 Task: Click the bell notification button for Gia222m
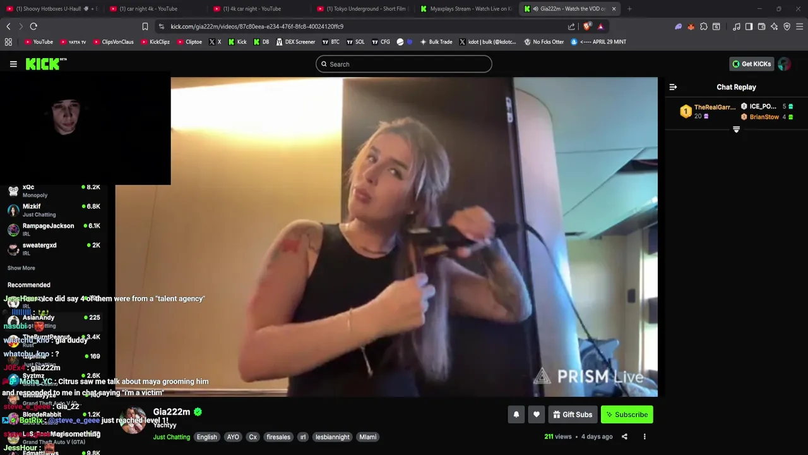click(x=516, y=415)
